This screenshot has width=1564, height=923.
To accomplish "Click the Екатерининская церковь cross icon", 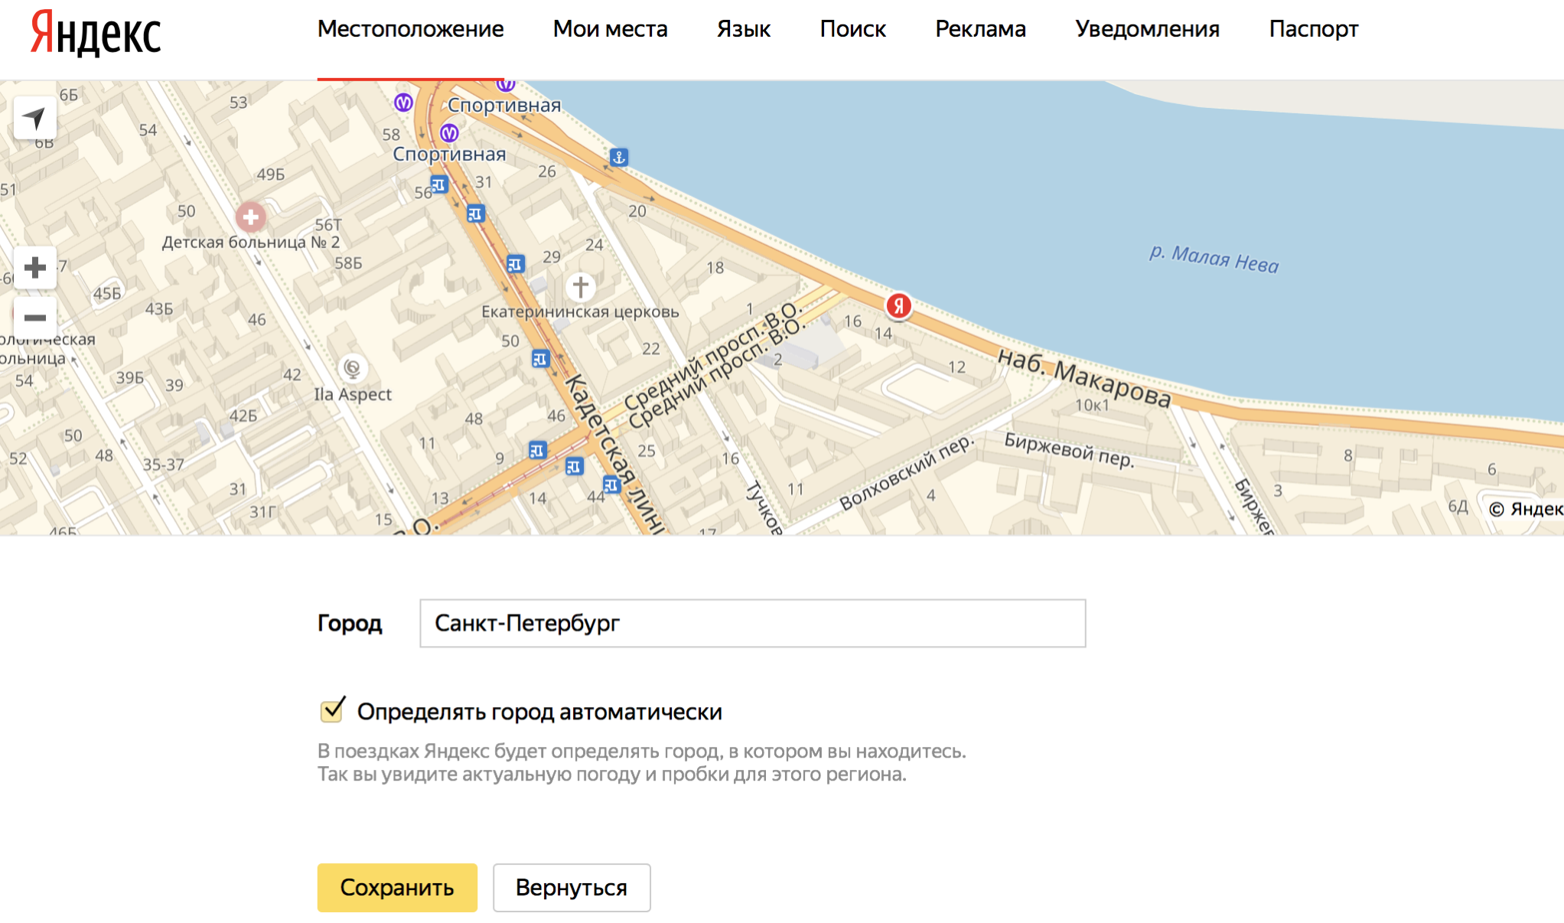I will [x=581, y=286].
